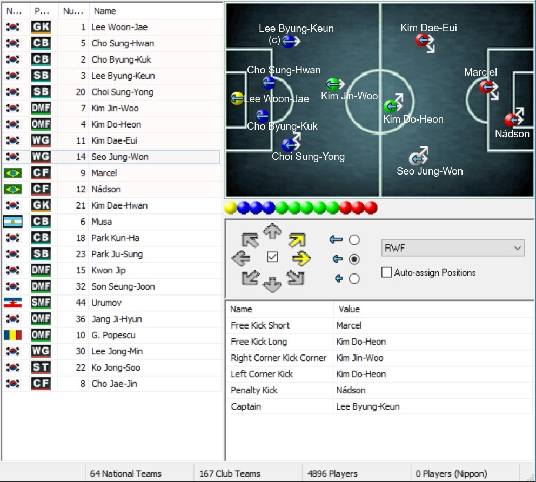Select player row Nádson

click(x=111, y=189)
